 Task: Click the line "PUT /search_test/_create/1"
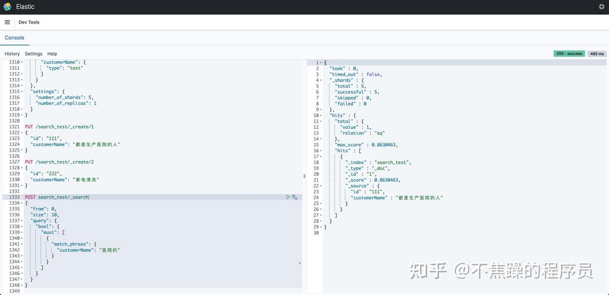pos(60,127)
